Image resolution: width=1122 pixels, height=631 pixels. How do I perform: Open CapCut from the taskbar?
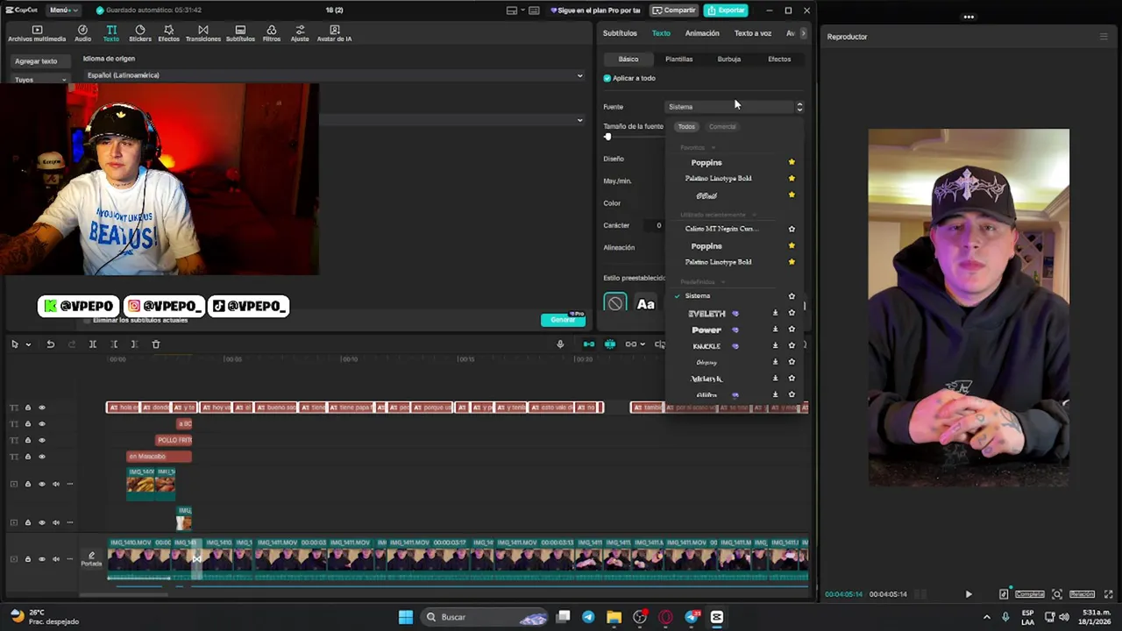click(717, 617)
